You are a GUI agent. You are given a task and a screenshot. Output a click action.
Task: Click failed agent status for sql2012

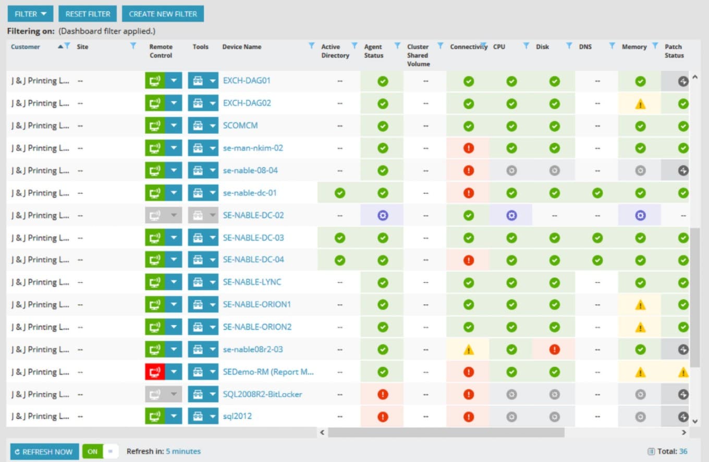(383, 417)
